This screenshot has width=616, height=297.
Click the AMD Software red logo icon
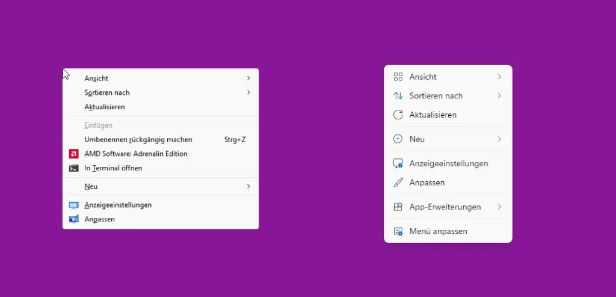point(73,154)
